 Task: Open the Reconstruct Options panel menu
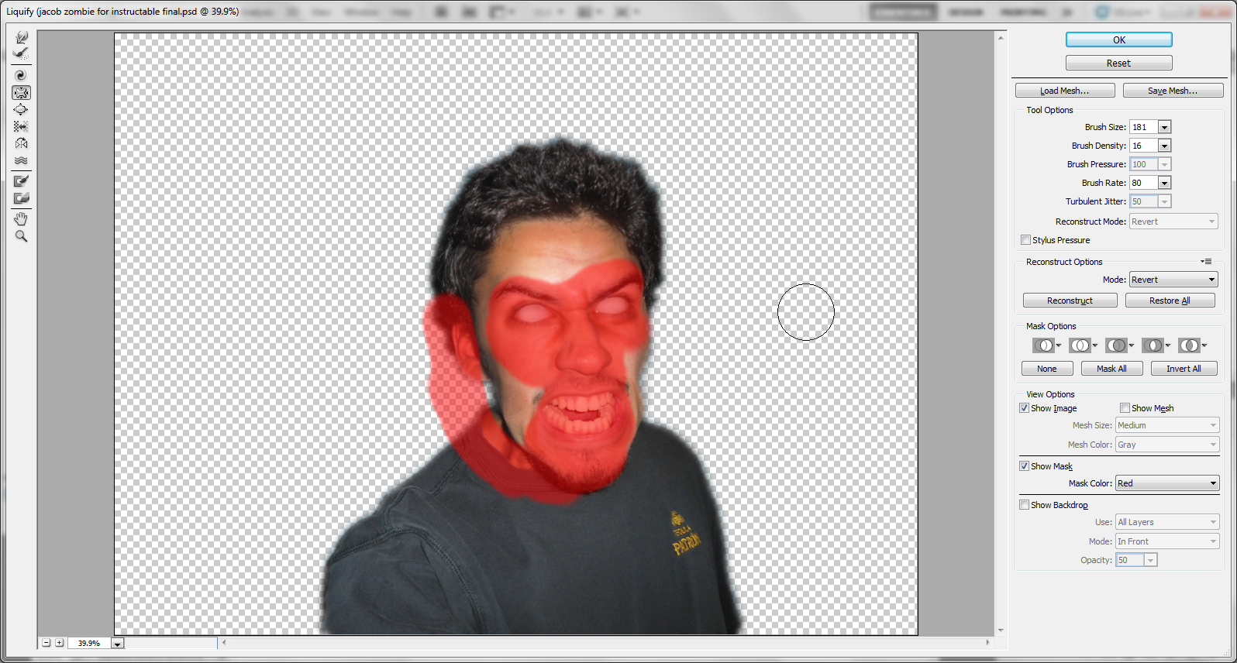[1206, 262]
